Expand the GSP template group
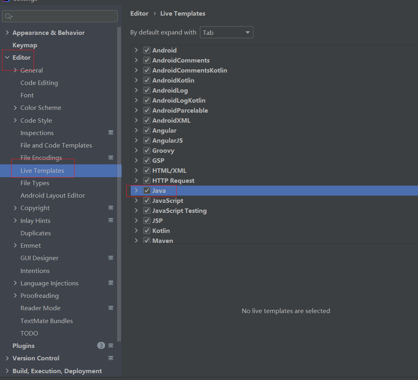The image size is (418, 380). (x=136, y=160)
